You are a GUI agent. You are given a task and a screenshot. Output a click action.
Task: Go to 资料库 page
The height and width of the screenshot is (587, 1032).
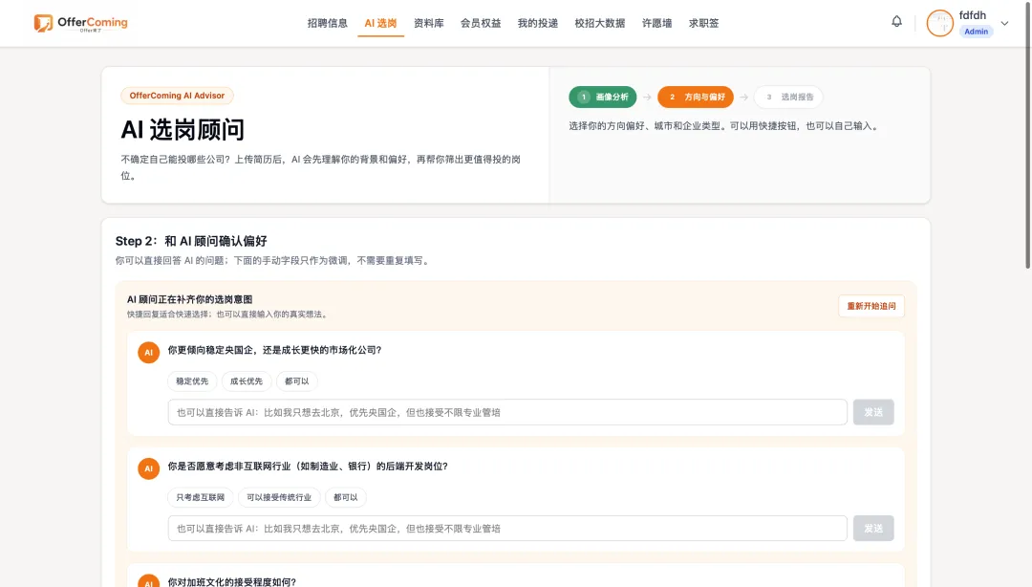pos(428,23)
